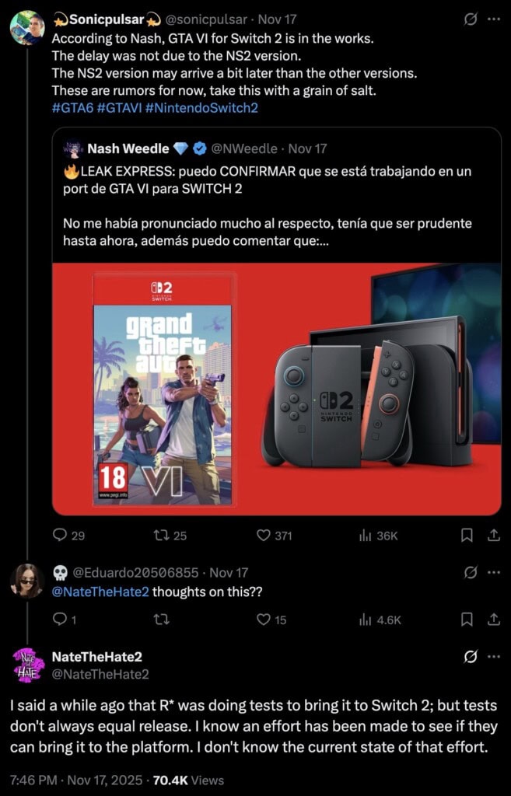Viewport: 511px width, 796px height.
Task: Retweet Eduardo's reply
Action: (160, 620)
